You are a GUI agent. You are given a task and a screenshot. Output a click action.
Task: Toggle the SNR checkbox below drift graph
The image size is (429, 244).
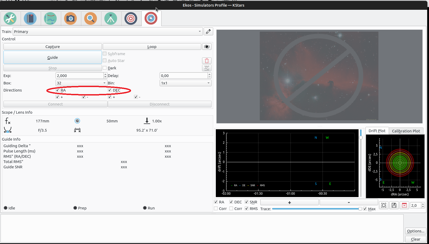pos(247,202)
